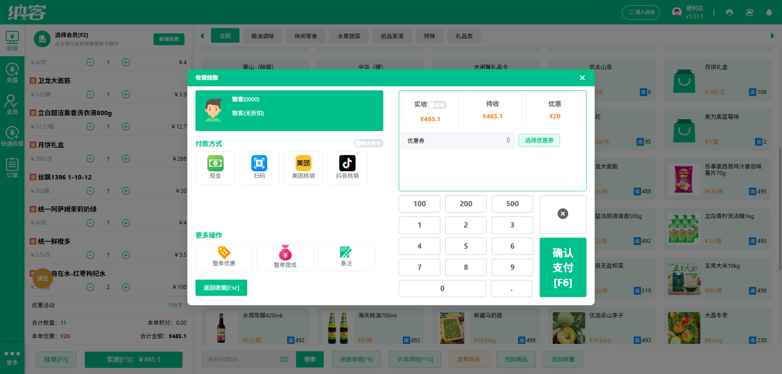Increase quantity of 卫龙大面筋
The image size is (782, 374).
(x=126, y=94)
